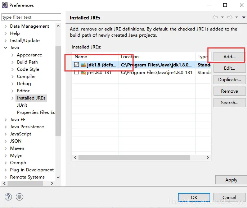Click the tree horizontal scrollbar thumb
The image size is (247, 208).
click(25, 183)
